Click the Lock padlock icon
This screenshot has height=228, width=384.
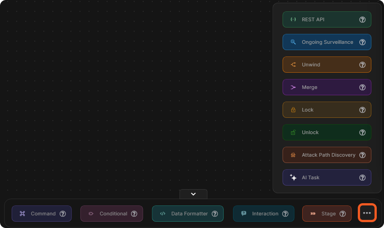pos(293,110)
